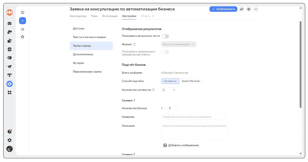Click help icon next to Количество сегментов
Viewport: 308px width, 162px height.
pyautogui.click(x=153, y=90)
